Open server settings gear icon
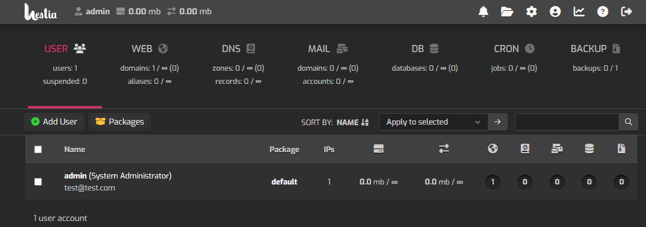The image size is (646, 227). coord(532,11)
